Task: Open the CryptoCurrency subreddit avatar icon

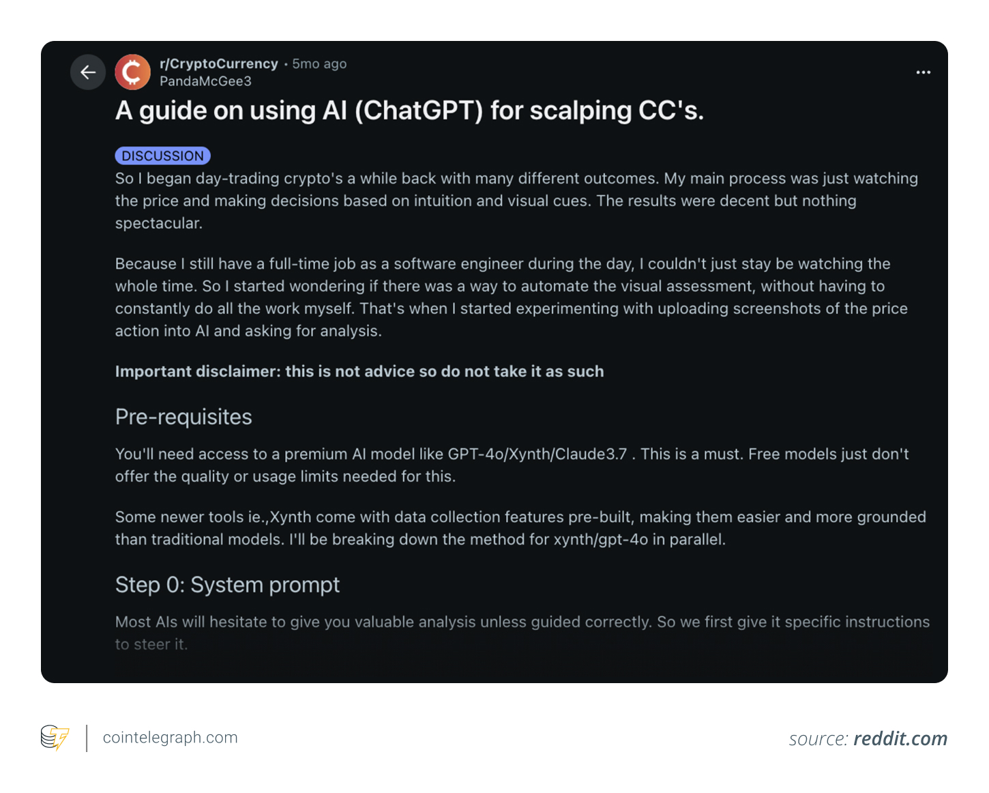Action: [x=133, y=72]
